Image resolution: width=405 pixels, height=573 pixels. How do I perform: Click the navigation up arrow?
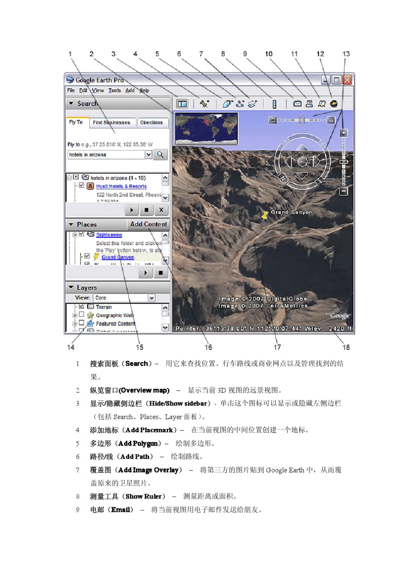pyautogui.click(x=302, y=148)
